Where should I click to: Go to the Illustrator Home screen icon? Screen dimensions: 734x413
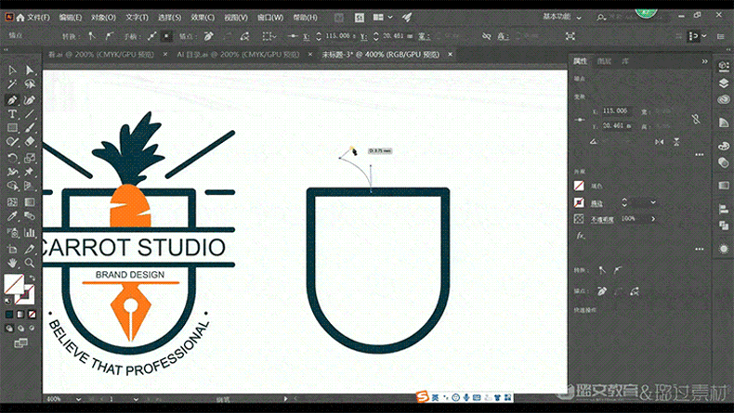pos(20,18)
